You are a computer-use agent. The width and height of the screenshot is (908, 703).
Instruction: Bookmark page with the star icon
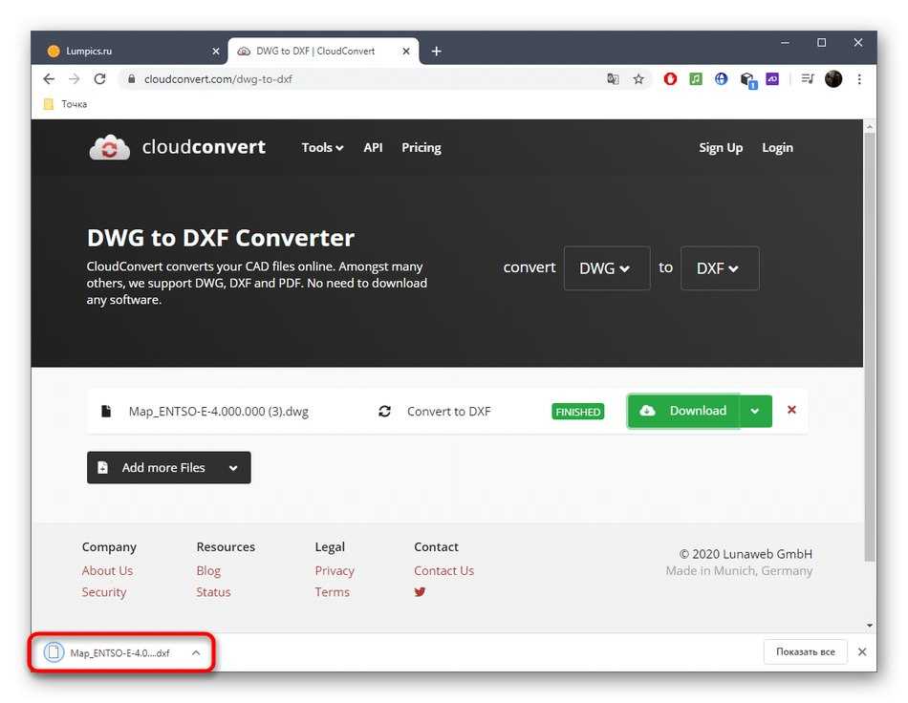coord(638,79)
